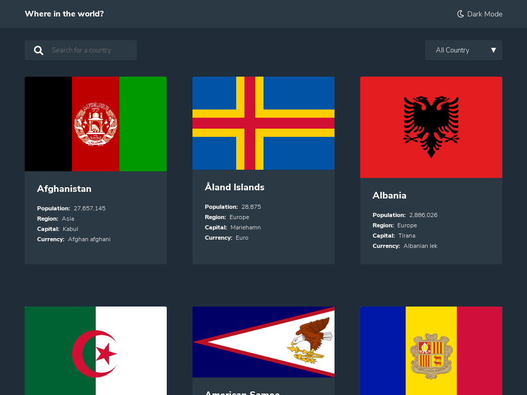
Task: Click the Where in the world header
Action: (64, 14)
